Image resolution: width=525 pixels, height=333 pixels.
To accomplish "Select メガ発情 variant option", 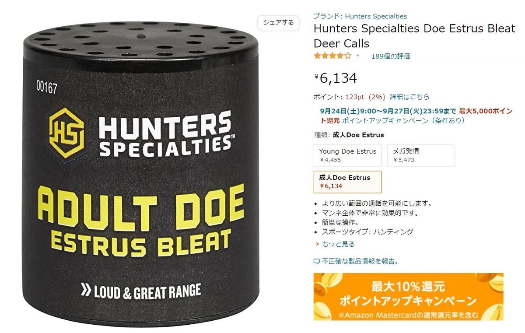I will [421, 155].
